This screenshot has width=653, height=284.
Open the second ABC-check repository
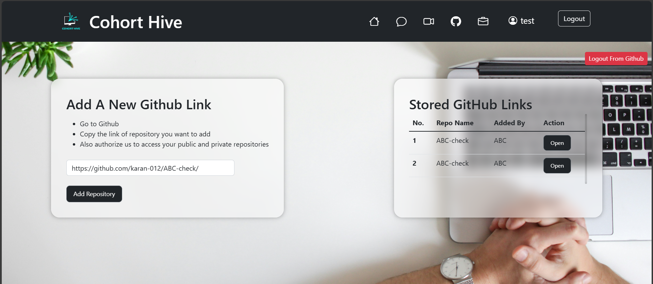[x=557, y=166]
